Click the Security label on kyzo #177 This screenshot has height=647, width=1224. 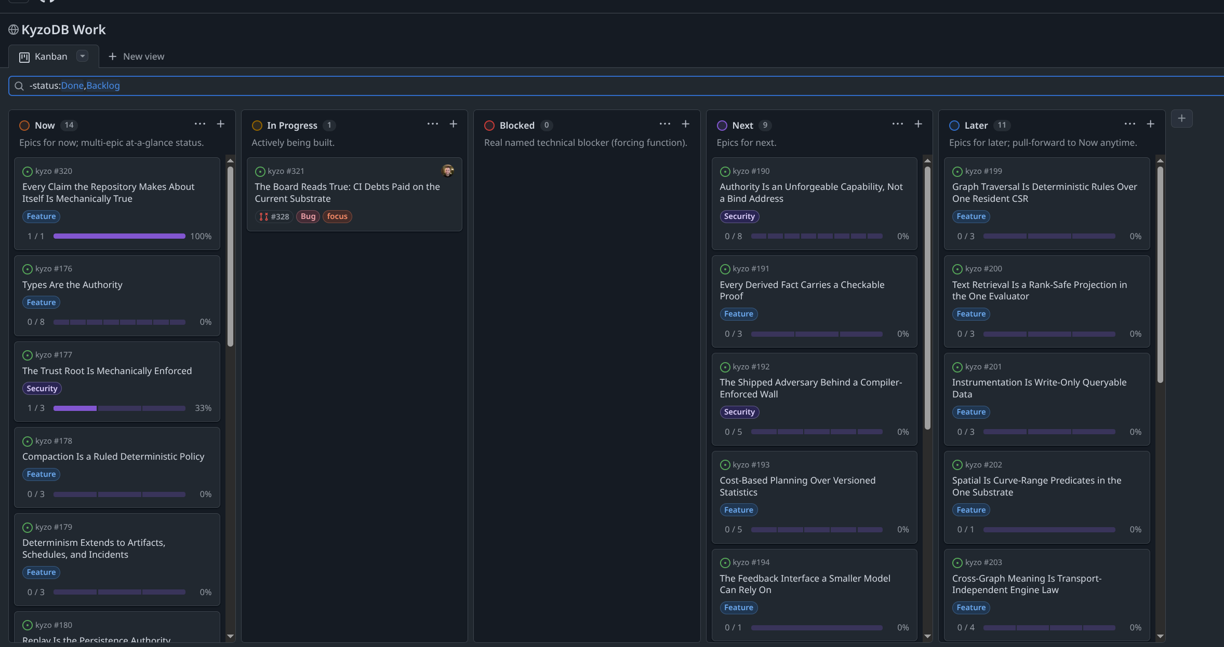(42, 389)
